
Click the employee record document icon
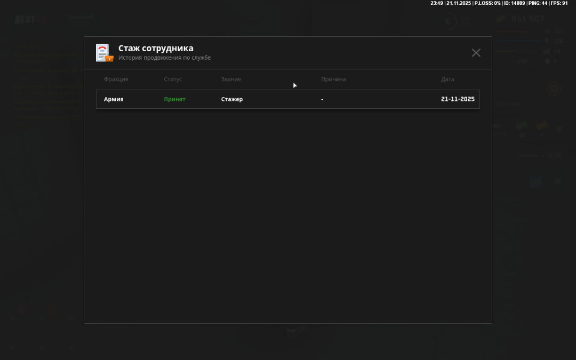pos(104,53)
